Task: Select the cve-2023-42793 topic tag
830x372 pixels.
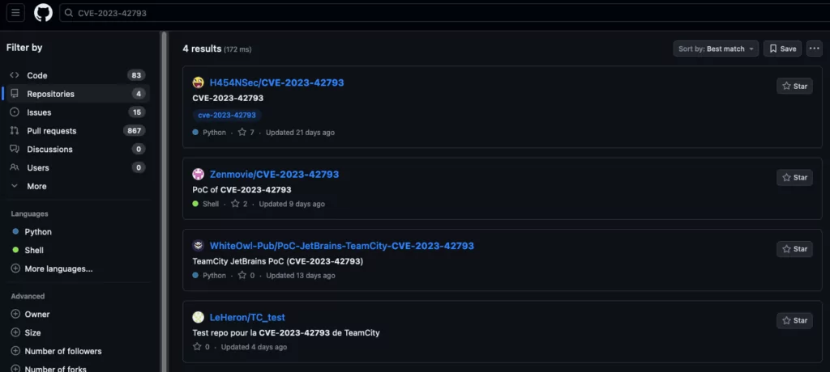Action: (227, 115)
